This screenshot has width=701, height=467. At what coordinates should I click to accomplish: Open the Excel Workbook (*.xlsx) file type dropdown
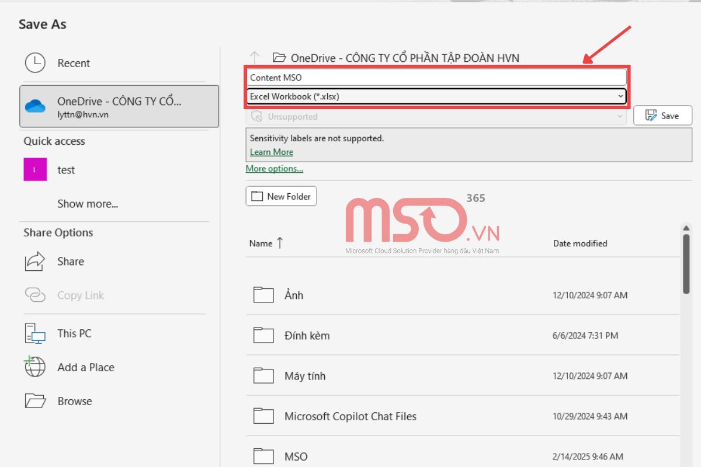tap(436, 96)
